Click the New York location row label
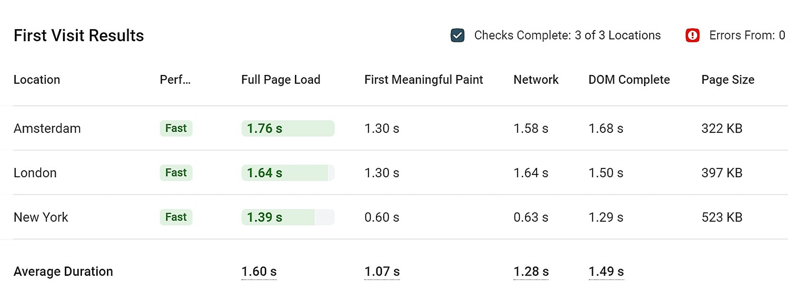Screen dimensions: 788x298 (41, 217)
